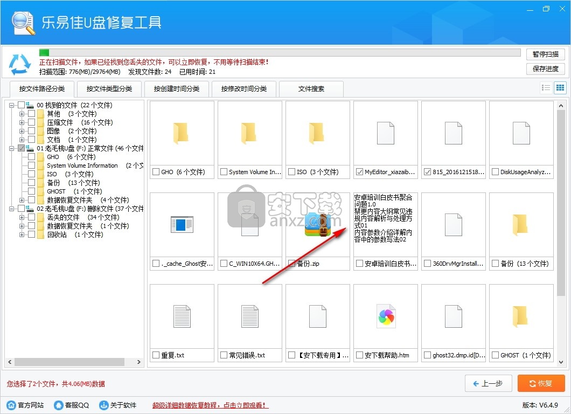
Task: Expand the 压缩文件 (16 个文件) node
Action: pos(22,122)
